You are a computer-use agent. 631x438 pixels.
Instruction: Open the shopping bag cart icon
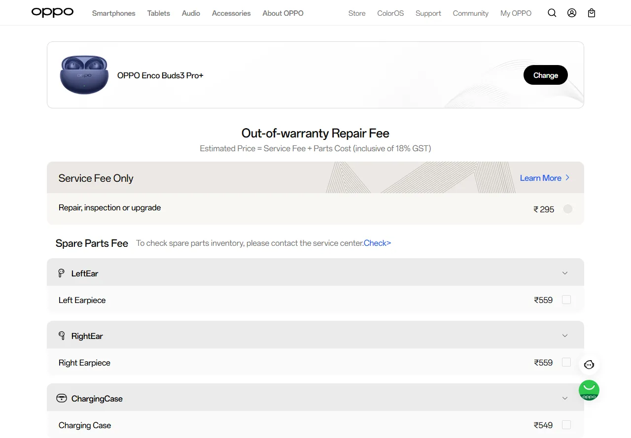click(x=592, y=13)
